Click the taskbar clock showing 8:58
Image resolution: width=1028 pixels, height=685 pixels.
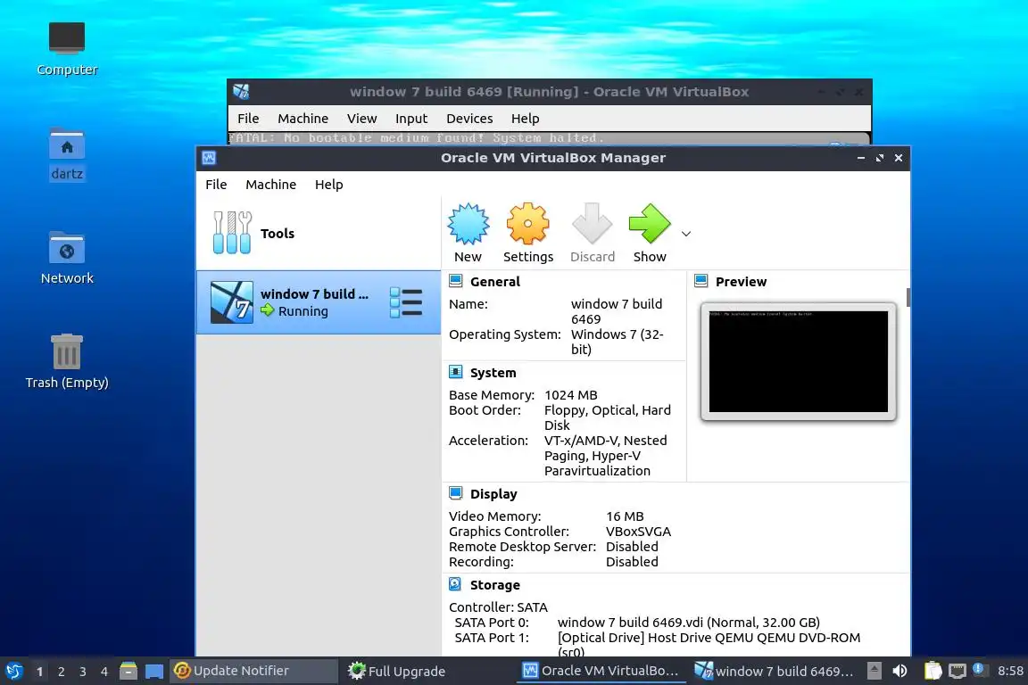point(1010,672)
